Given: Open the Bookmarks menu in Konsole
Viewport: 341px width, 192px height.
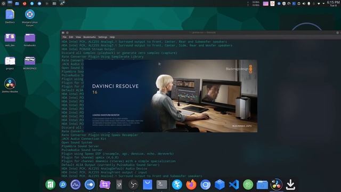Looking at the screenshot, I should [x=90, y=37].
